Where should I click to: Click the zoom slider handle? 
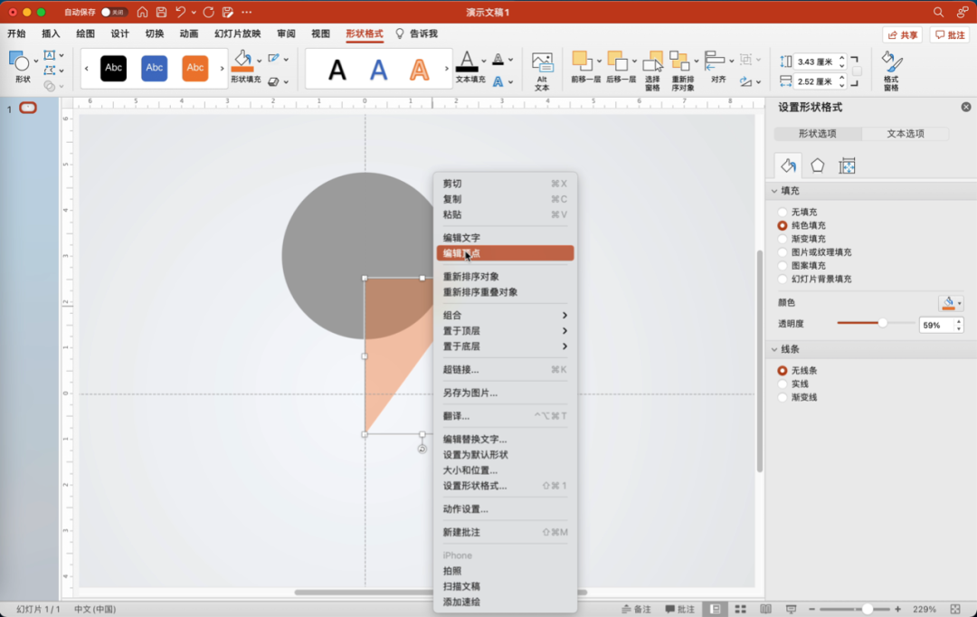(x=867, y=609)
